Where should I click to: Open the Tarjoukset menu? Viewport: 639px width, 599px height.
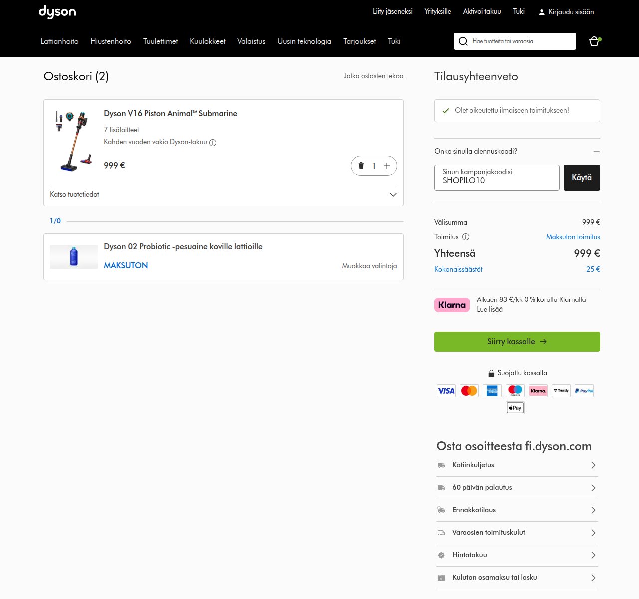pyautogui.click(x=360, y=41)
